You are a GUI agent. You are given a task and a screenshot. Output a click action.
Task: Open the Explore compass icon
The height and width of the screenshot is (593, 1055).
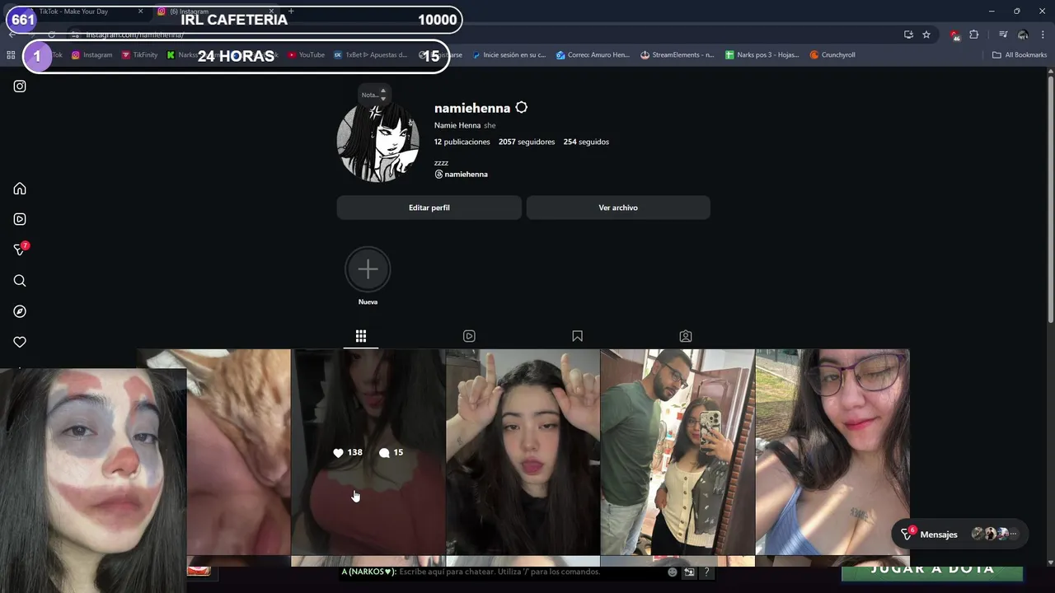[x=20, y=311]
